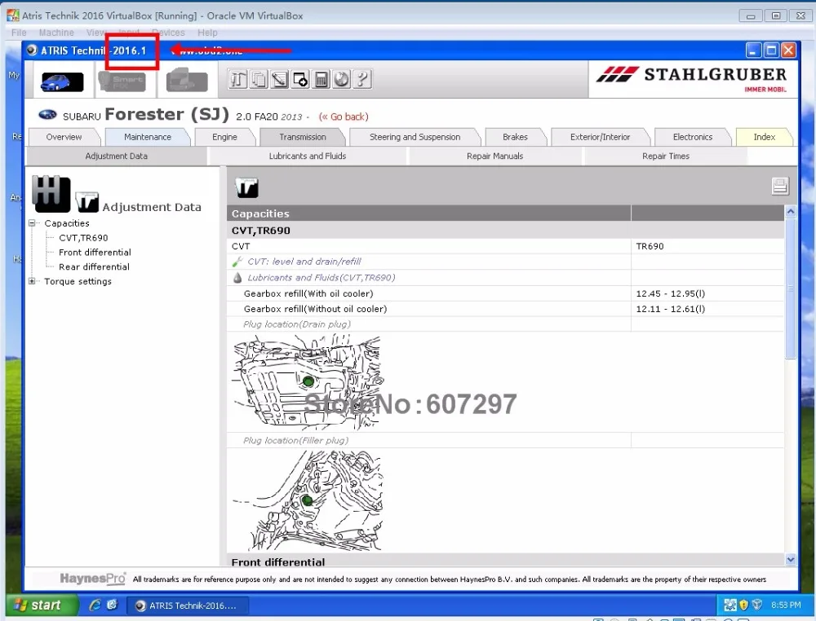Click the 12.11 - 12.61(l) value cell
The width and height of the screenshot is (816, 621).
pos(707,309)
